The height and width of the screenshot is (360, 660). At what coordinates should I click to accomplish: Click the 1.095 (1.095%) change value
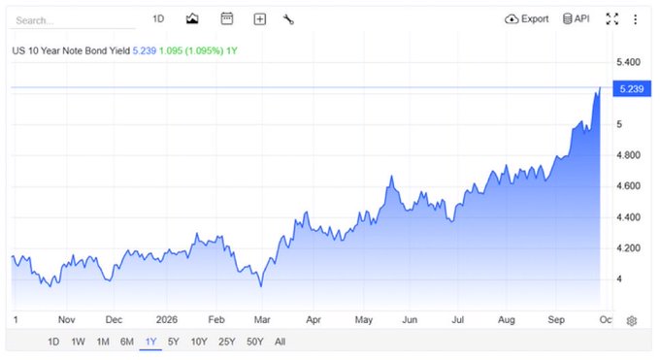191,51
